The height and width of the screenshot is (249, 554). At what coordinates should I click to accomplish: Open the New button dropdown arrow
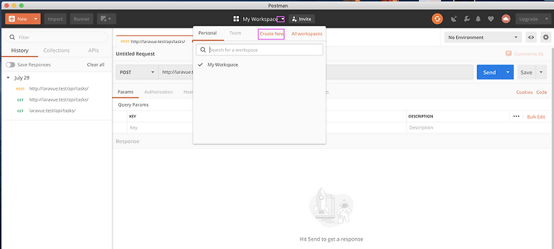[x=36, y=19]
